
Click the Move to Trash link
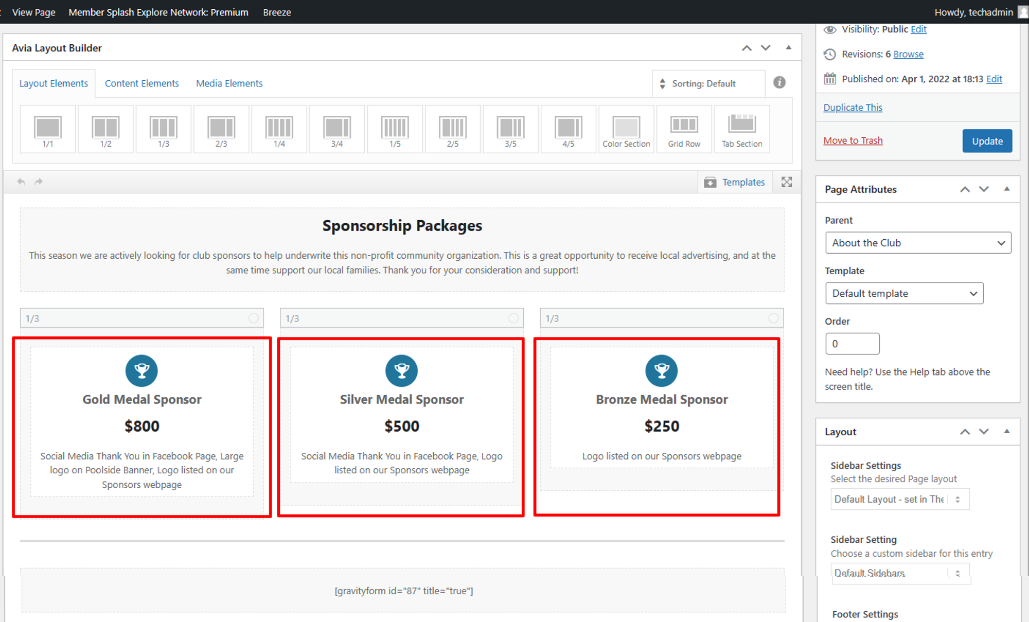click(x=853, y=140)
